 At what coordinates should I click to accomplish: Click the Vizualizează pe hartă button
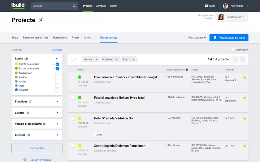click(229, 38)
